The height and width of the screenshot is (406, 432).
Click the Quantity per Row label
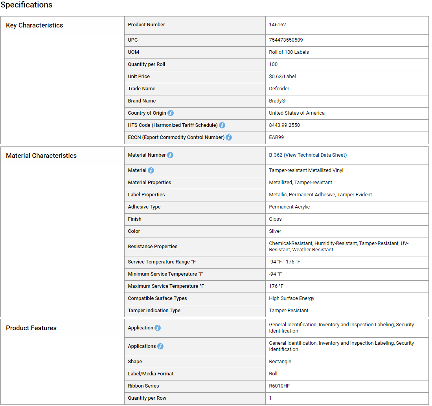[147, 398]
